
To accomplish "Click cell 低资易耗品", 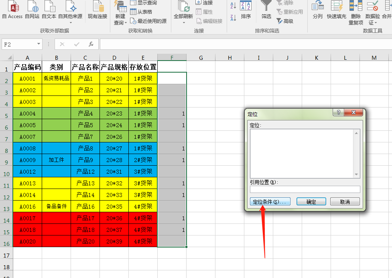I will (x=57, y=79).
